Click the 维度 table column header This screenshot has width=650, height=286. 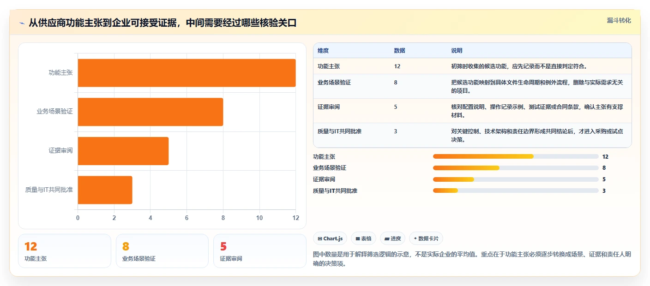click(x=323, y=51)
